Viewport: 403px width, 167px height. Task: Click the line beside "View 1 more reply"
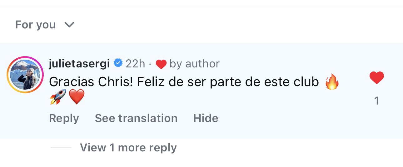[61, 148]
